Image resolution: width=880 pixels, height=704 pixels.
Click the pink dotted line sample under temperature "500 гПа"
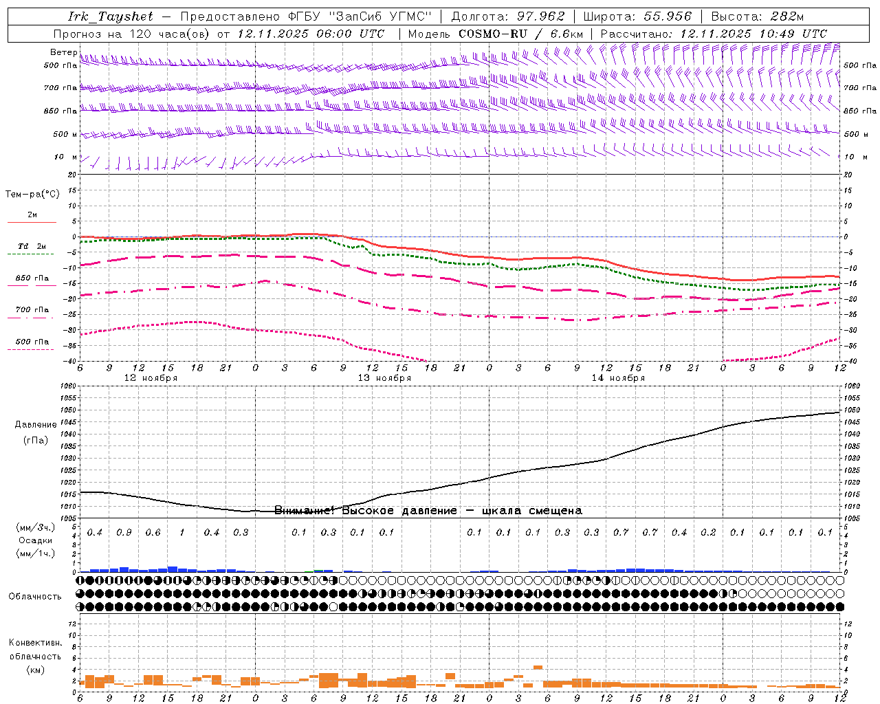[x=30, y=349]
